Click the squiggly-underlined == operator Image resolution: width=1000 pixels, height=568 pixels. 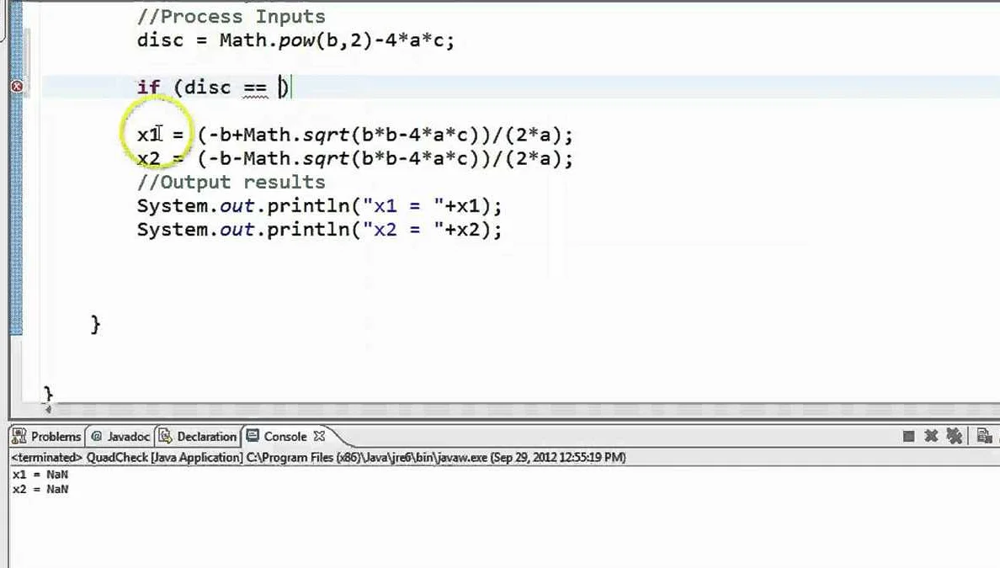click(x=254, y=88)
